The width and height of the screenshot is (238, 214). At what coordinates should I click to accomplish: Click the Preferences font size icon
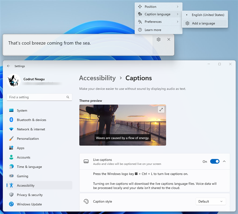(x=140, y=22)
